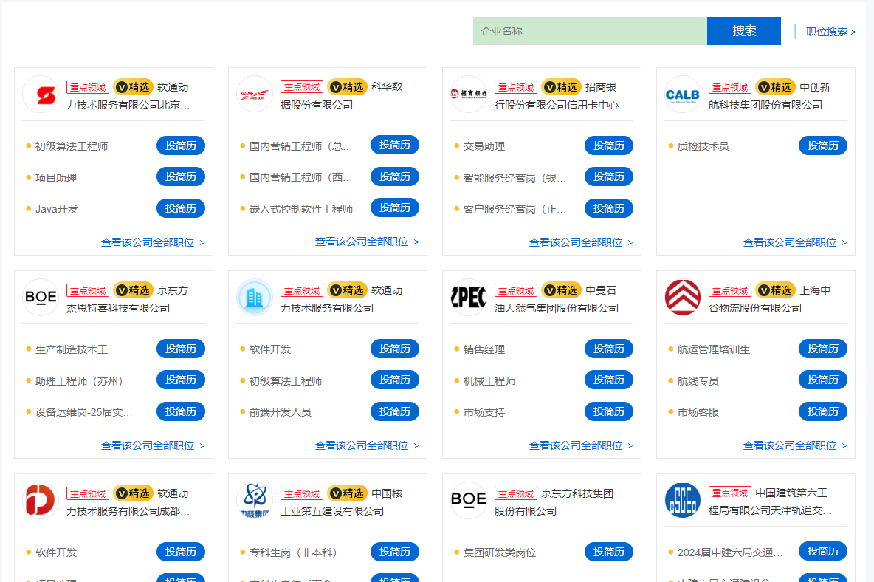
Task: Click the ZPEC company logo
Action: click(x=468, y=298)
